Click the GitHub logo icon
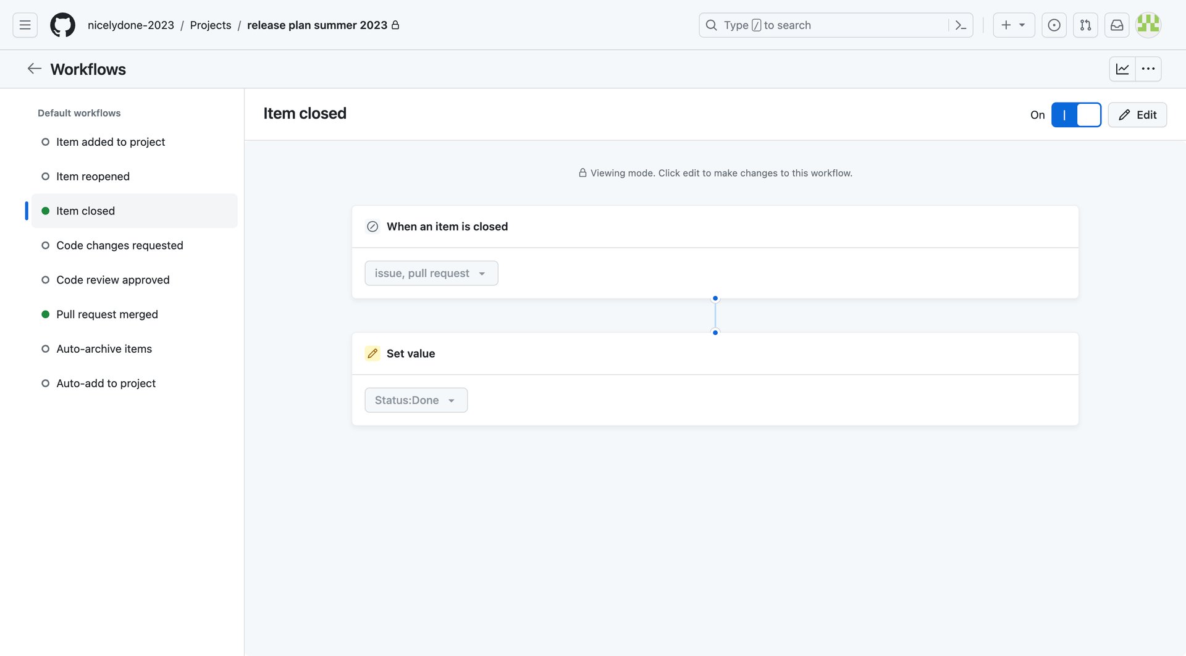Screen dimensions: 1186x656 62,25
